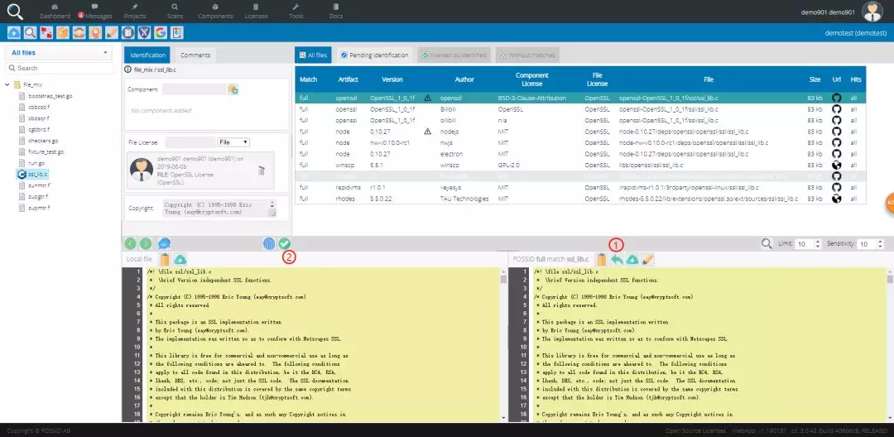This screenshot has height=437, width=894.
Task: Switch to the Identification tab
Action: coord(147,55)
